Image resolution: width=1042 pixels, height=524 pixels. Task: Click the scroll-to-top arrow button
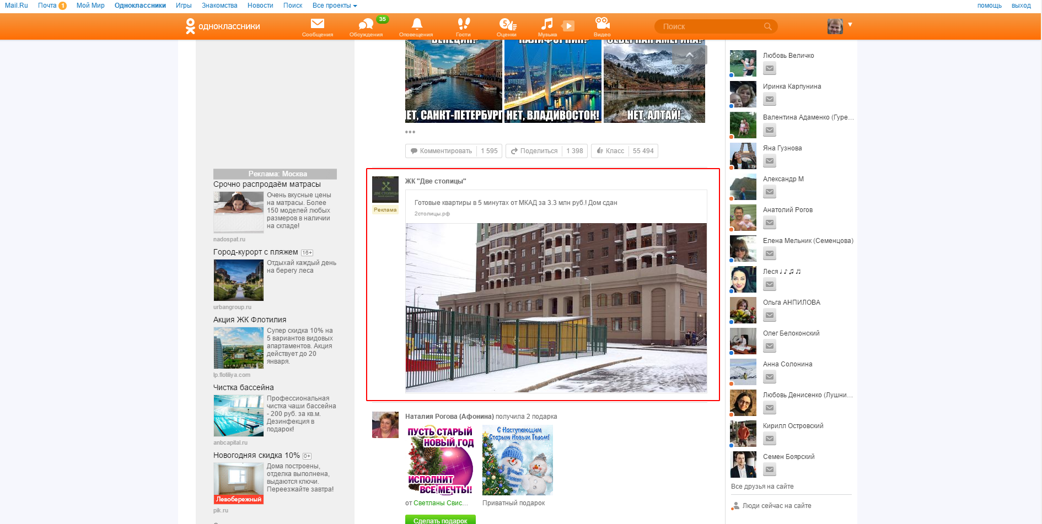click(689, 55)
